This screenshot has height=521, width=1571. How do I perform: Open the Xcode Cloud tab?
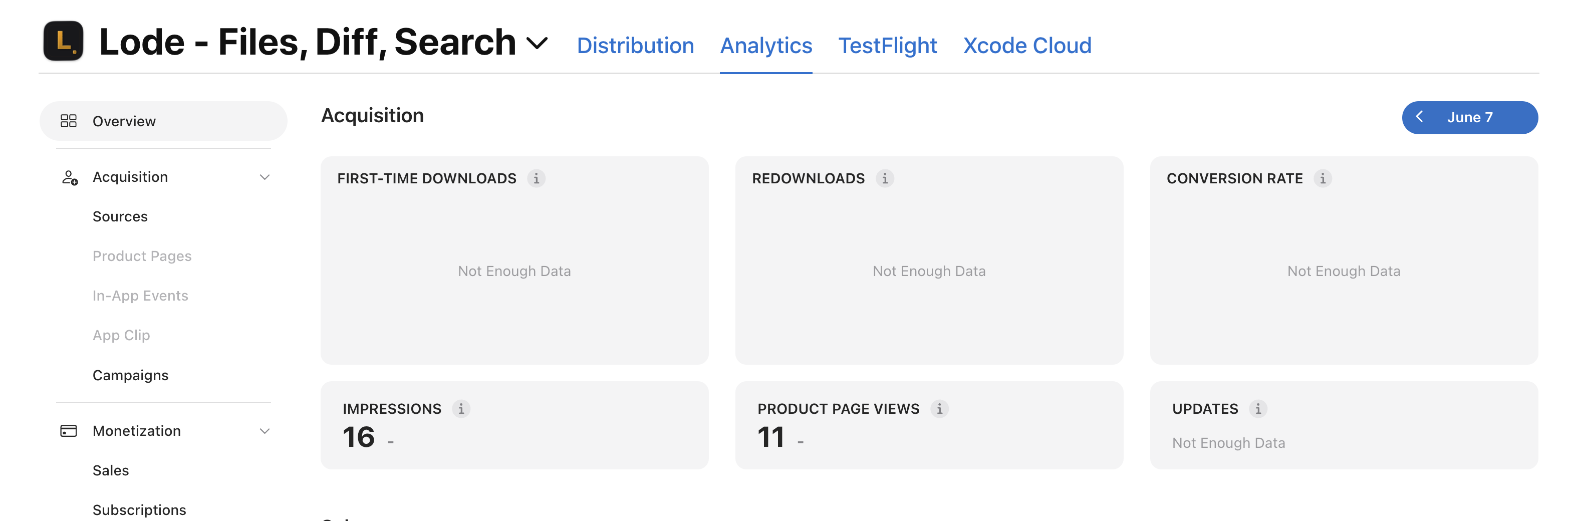point(1027,45)
